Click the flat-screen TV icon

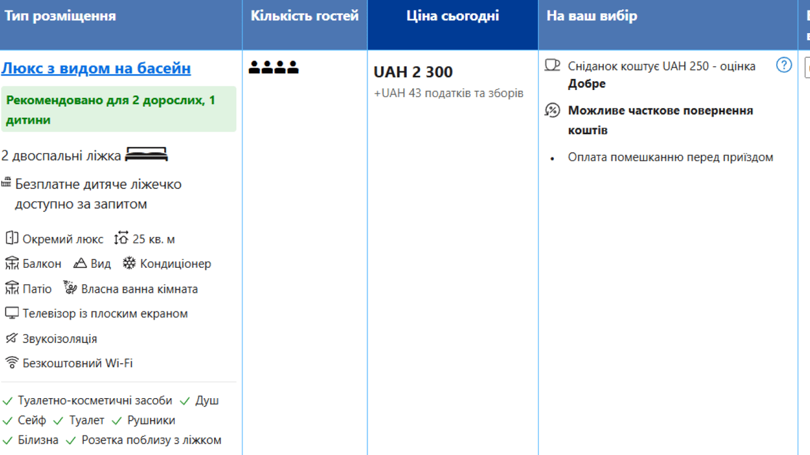coord(11,313)
